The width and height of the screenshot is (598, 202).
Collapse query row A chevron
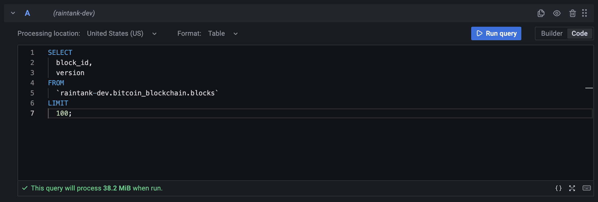[x=13, y=13]
